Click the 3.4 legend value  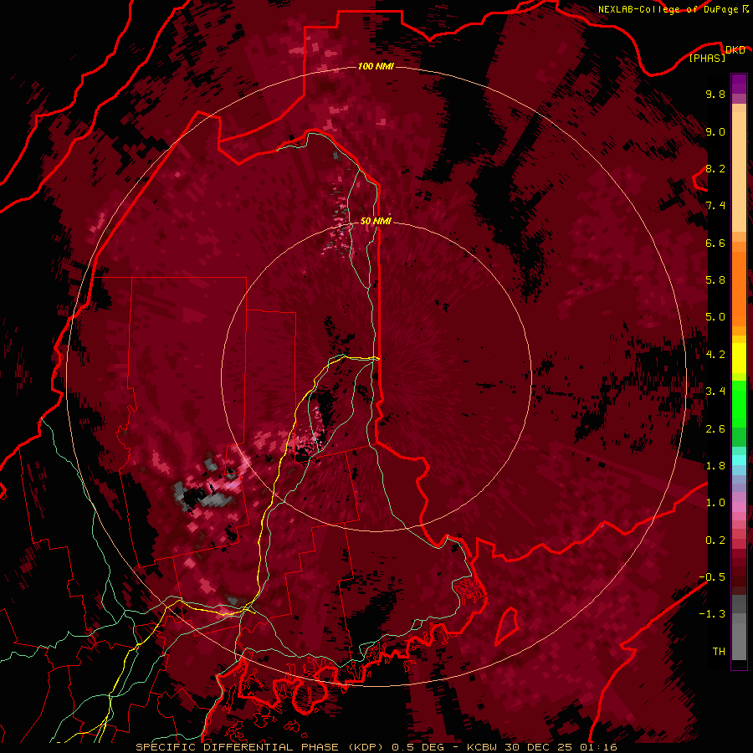click(x=715, y=392)
